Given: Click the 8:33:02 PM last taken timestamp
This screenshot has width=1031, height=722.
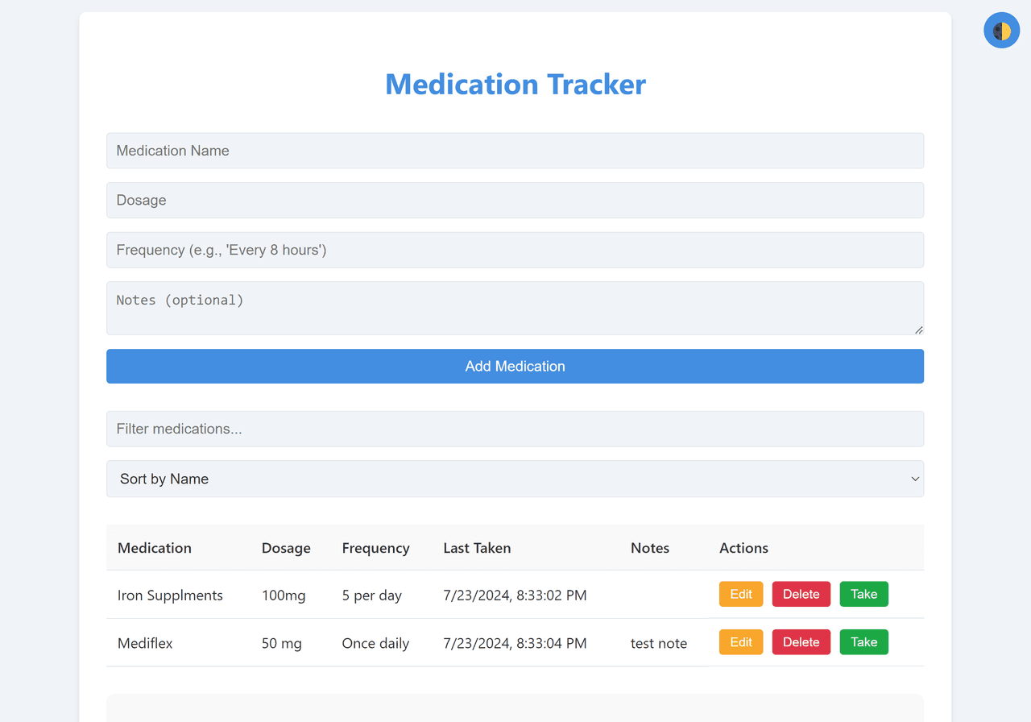Looking at the screenshot, I should [x=515, y=595].
